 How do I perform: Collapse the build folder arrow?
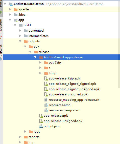[x=15, y=25]
